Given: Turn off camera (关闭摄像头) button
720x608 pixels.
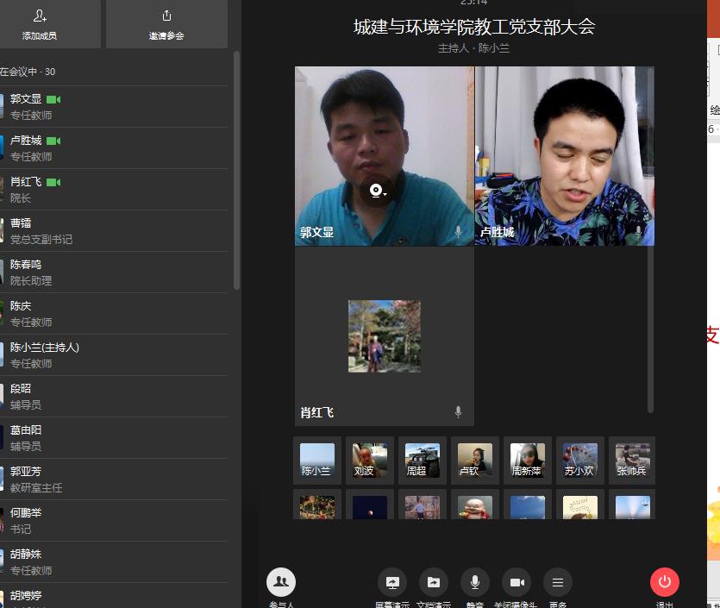Looking at the screenshot, I should click(x=517, y=582).
